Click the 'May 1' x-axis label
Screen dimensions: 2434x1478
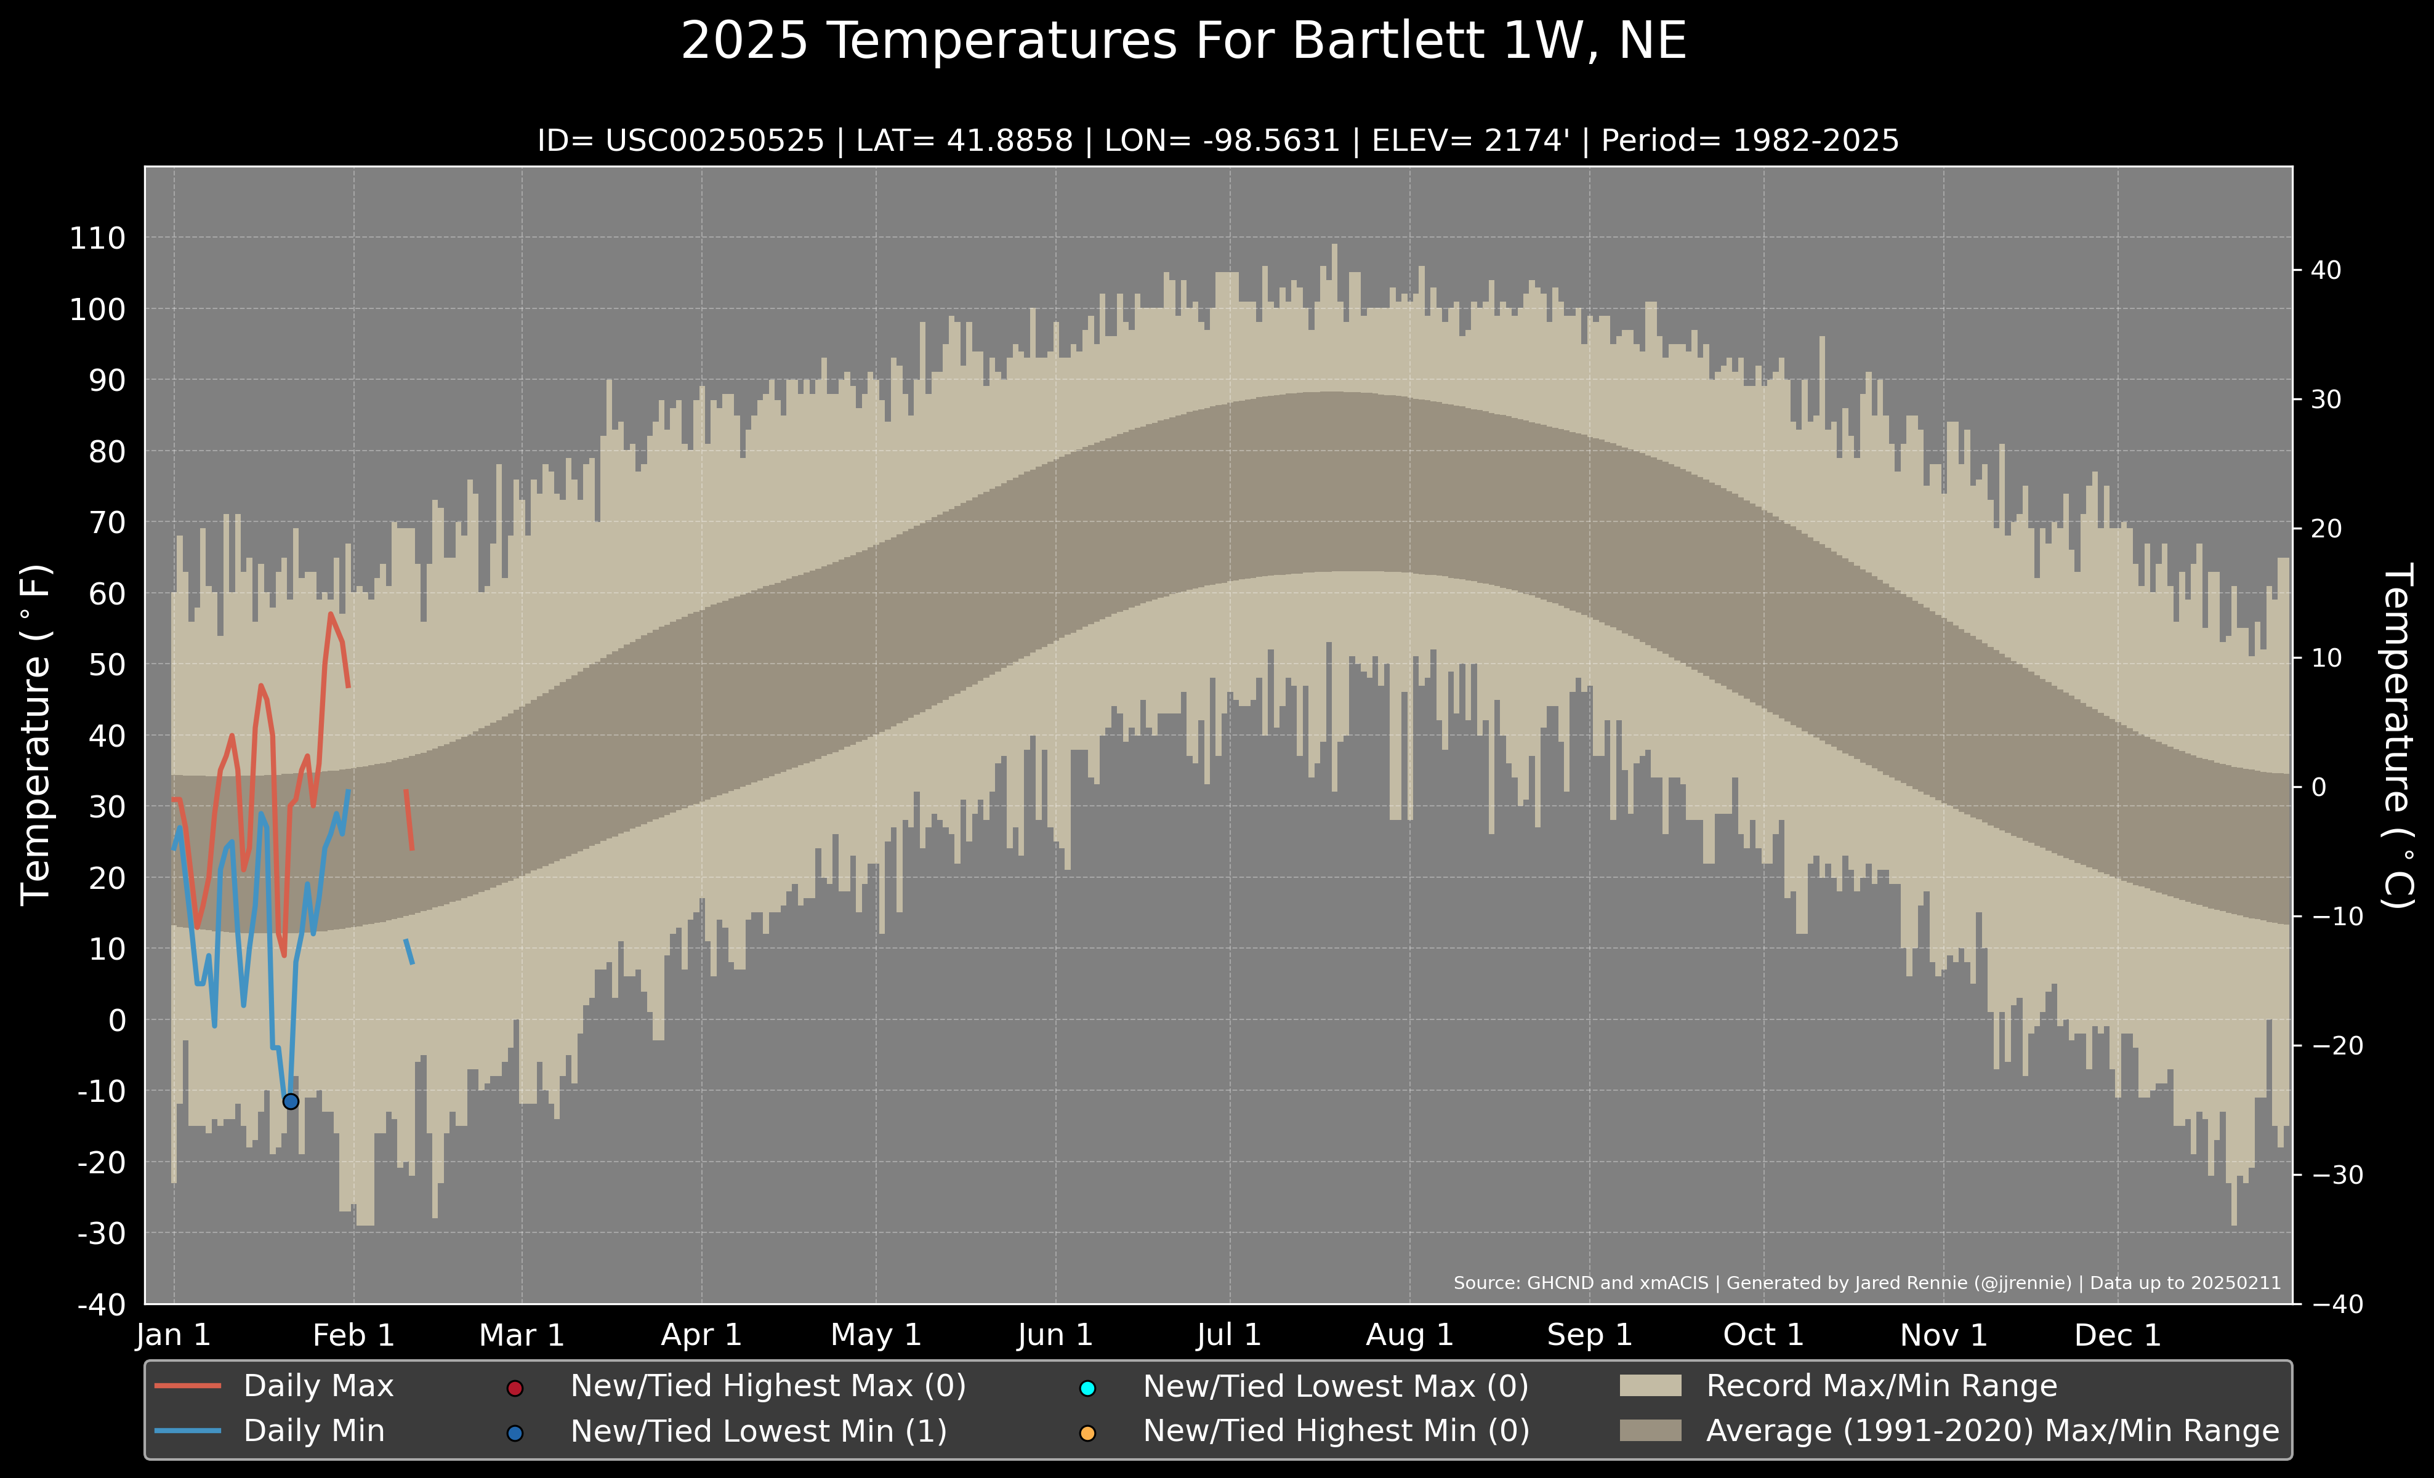click(876, 1335)
